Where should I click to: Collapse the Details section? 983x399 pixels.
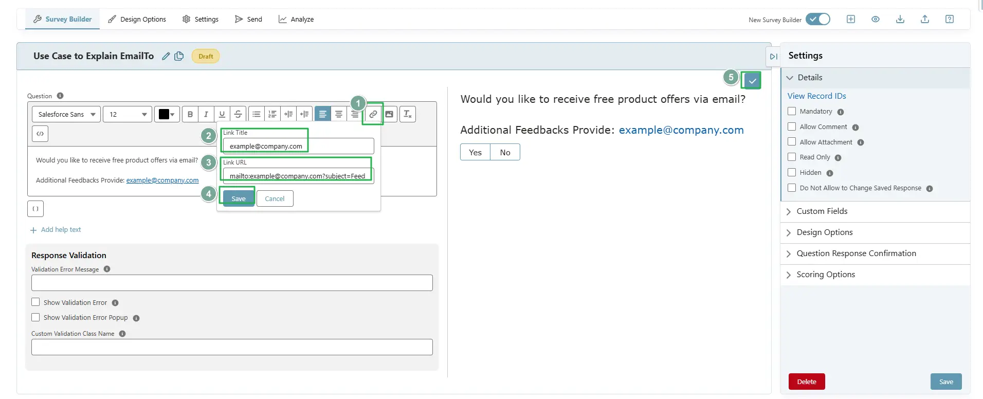point(875,78)
